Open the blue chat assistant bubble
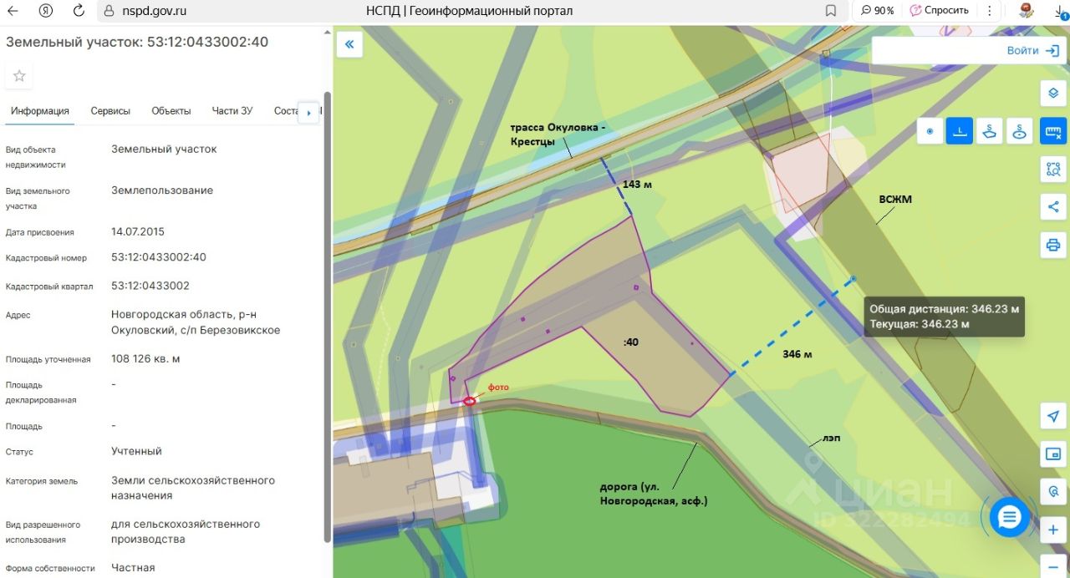 (x=1009, y=518)
